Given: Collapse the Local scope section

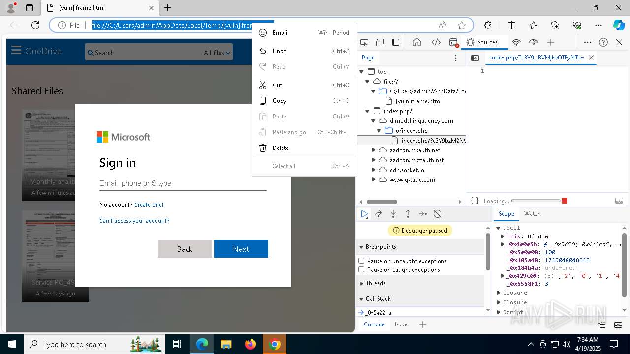Looking at the screenshot, I should pyautogui.click(x=498, y=228).
